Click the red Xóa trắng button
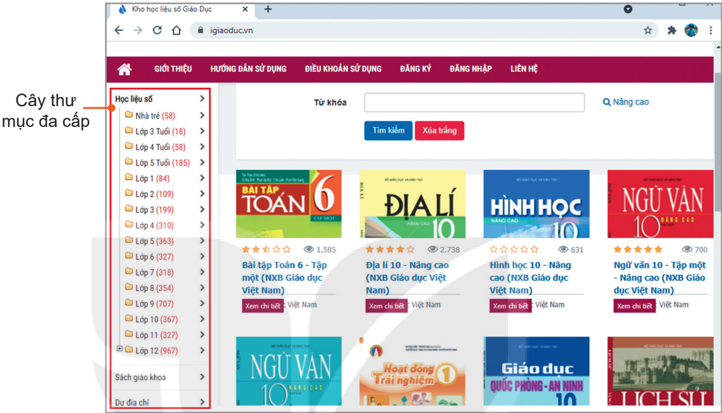 (439, 131)
